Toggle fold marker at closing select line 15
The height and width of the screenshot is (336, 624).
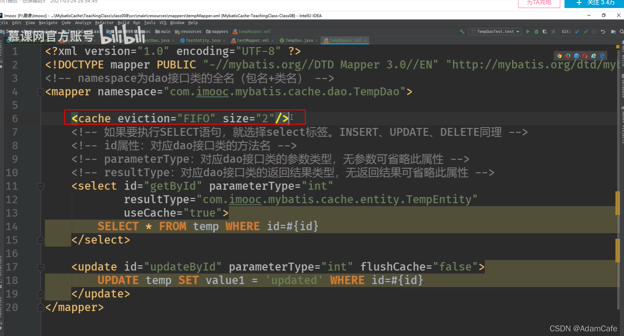pyautogui.click(x=41, y=240)
